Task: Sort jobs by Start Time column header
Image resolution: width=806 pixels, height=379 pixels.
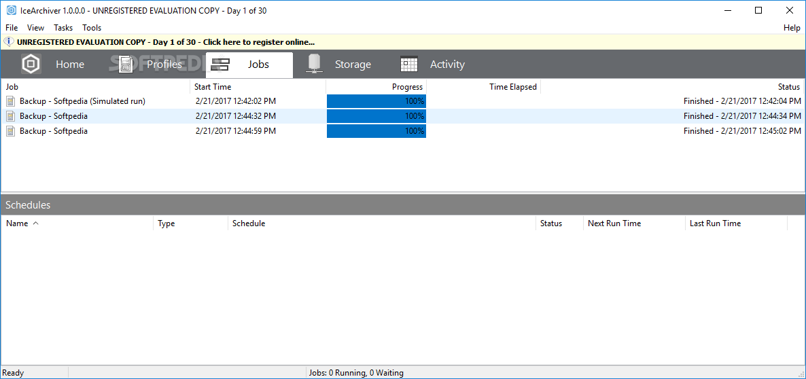Action: click(x=258, y=87)
